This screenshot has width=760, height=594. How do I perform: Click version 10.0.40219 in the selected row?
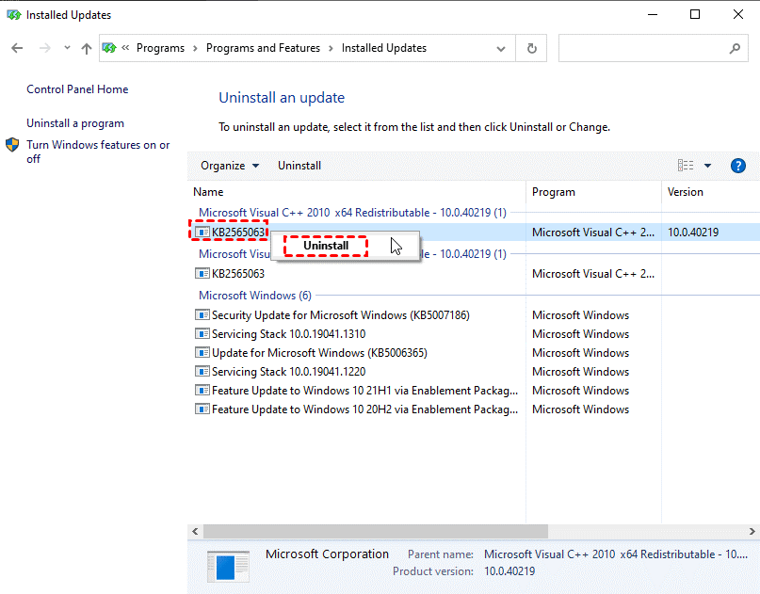pos(693,233)
